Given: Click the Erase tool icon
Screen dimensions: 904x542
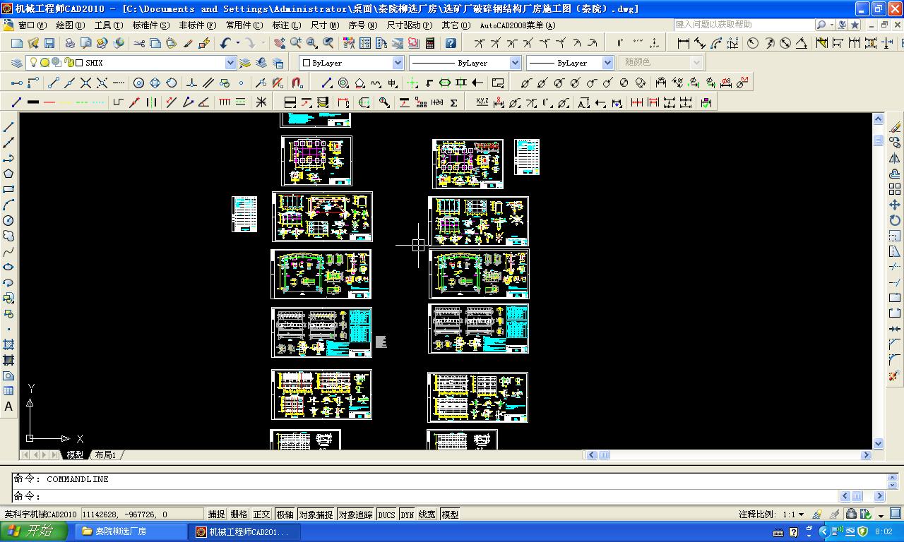Looking at the screenshot, I should coord(895,127).
